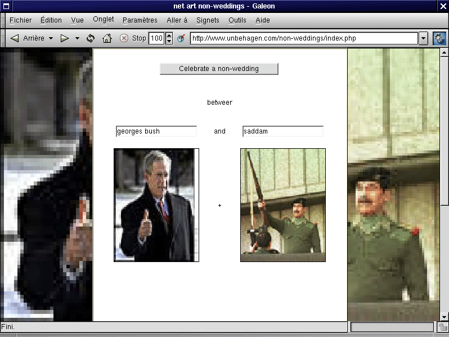Decrease zoom with the down stepper arrow
The height and width of the screenshot is (337, 449).
coord(169,41)
